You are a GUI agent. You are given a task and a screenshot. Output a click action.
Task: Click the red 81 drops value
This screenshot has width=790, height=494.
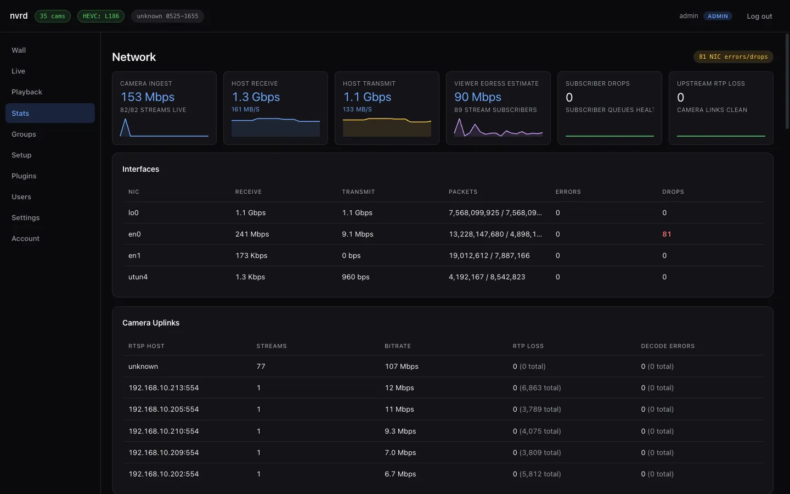pyautogui.click(x=667, y=234)
